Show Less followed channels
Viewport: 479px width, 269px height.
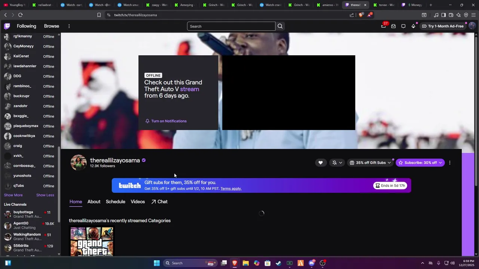click(x=45, y=195)
